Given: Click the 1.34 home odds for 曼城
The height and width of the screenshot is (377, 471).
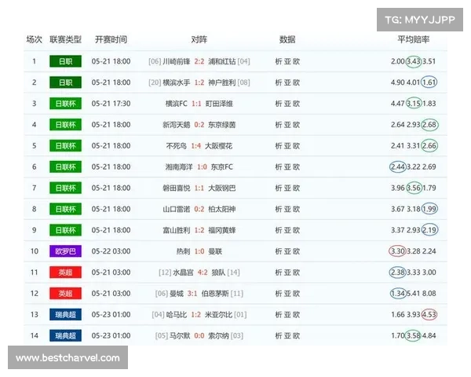Looking at the screenshot, I should (x=398, y=294).
